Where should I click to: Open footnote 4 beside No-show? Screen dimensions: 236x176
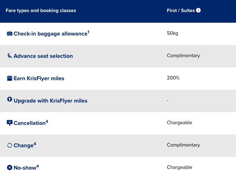(x=38, y=166)
